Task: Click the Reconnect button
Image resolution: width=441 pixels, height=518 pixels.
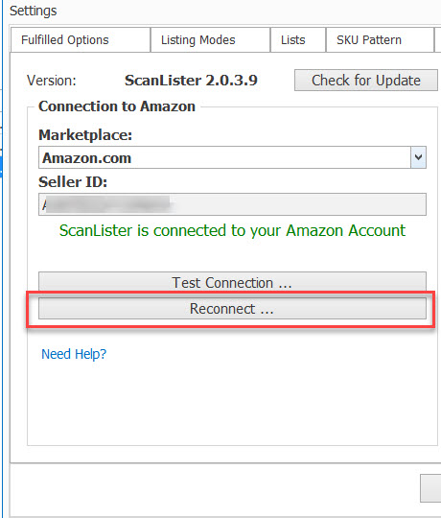Action: click(x=232, y=309)
